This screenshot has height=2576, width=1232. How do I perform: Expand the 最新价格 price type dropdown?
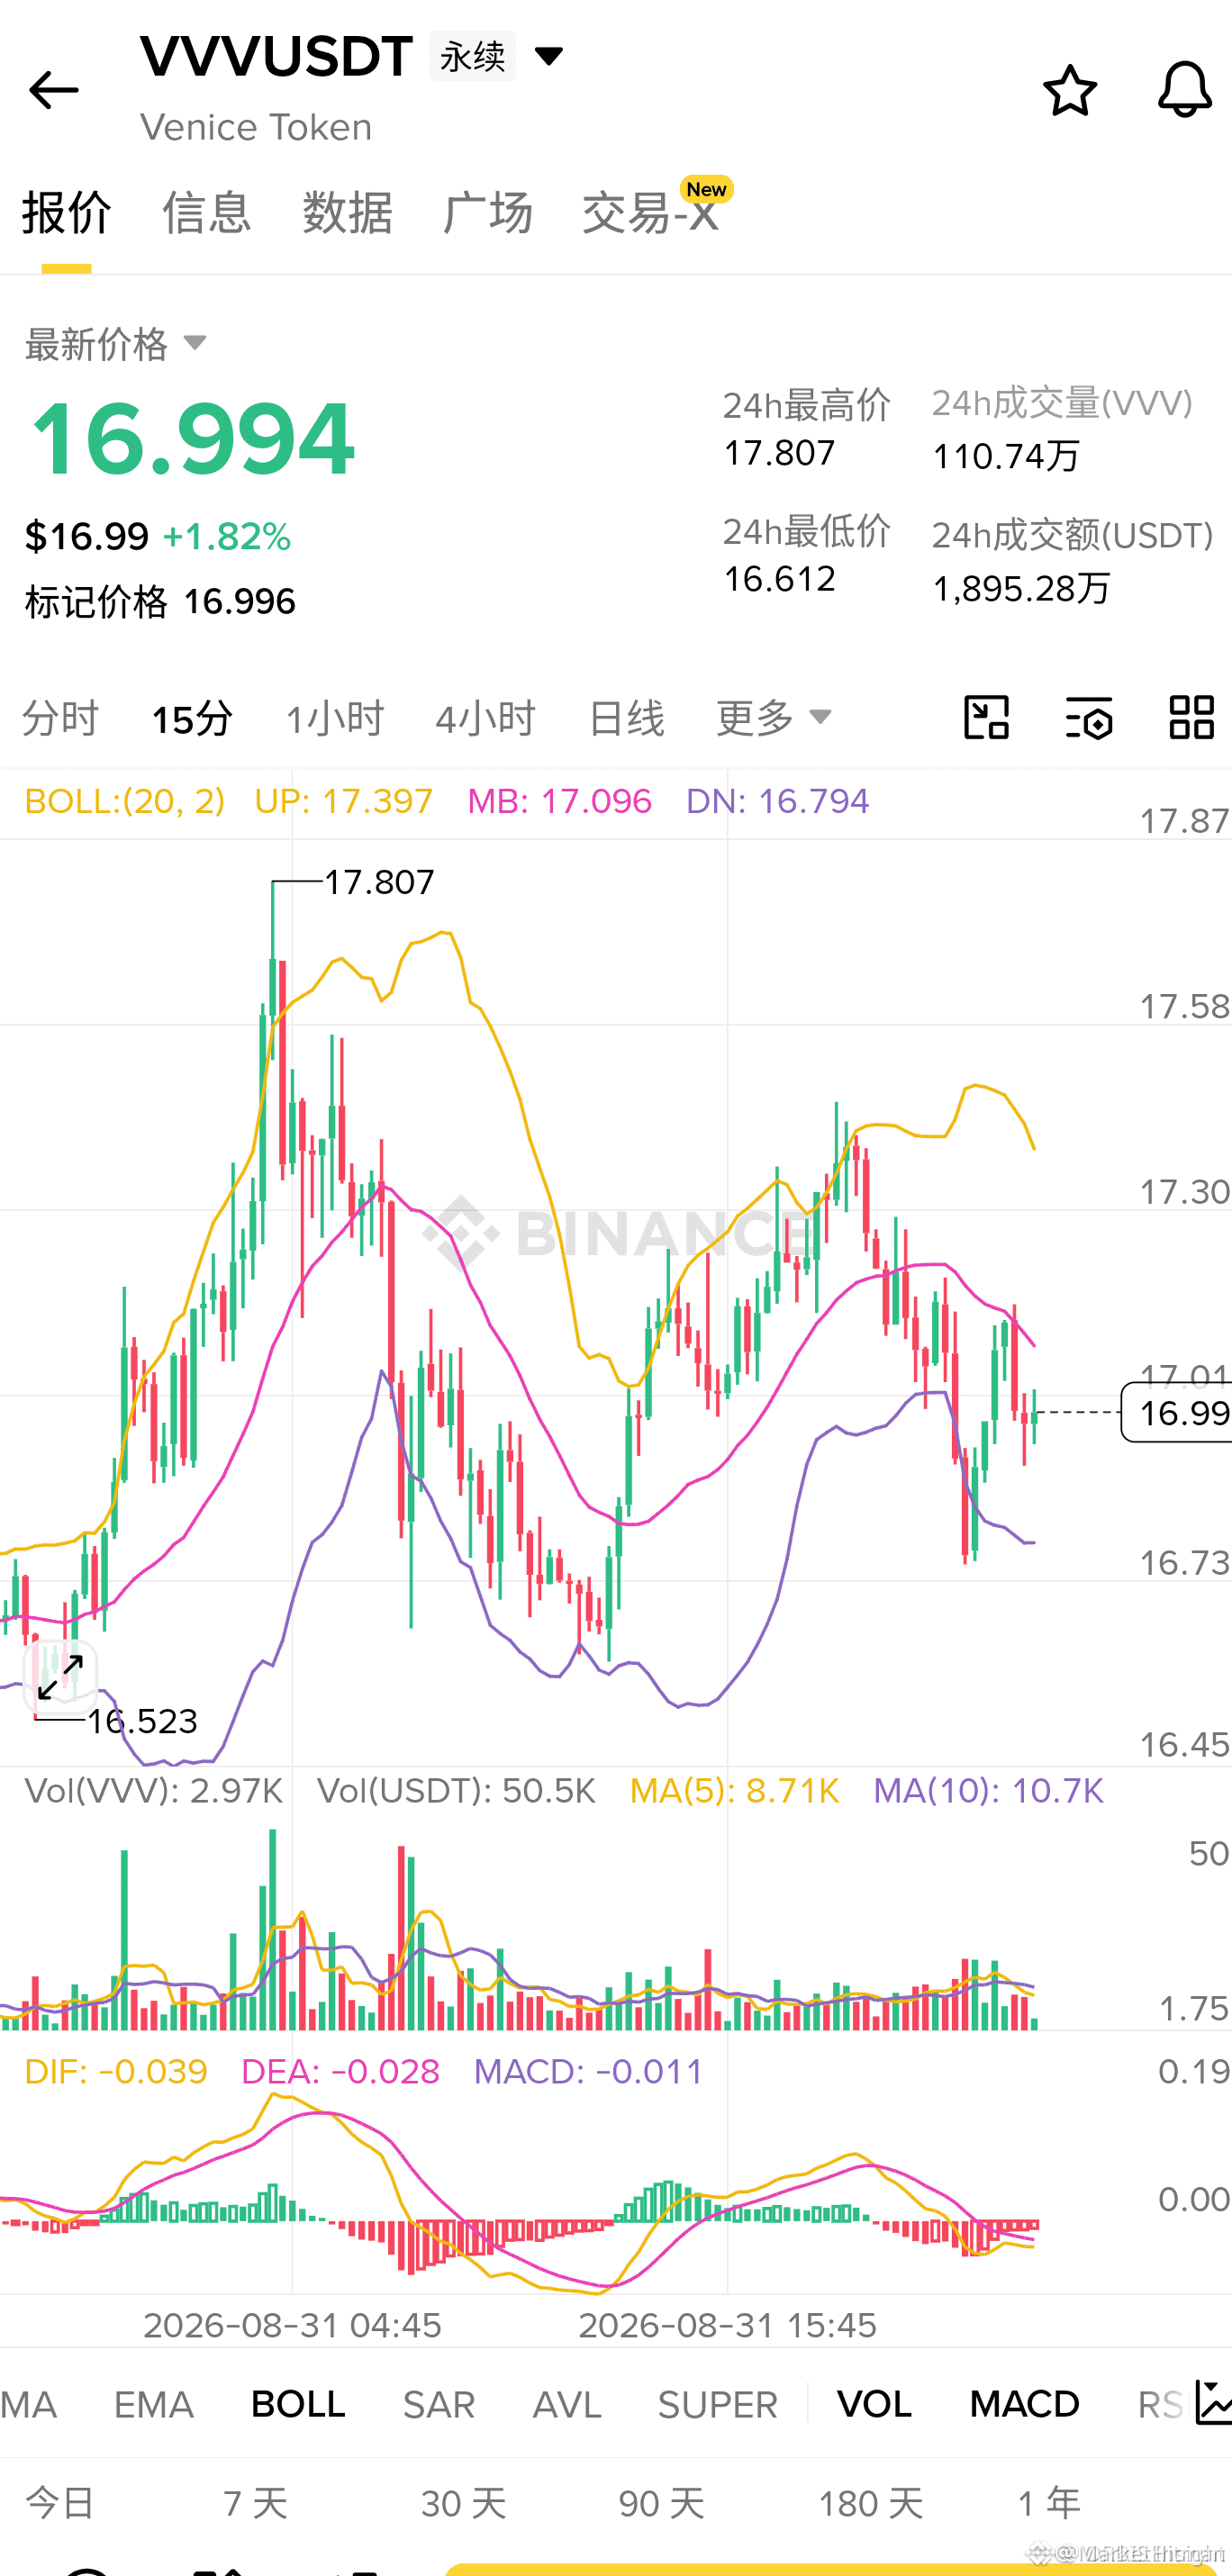coord(195,344)
